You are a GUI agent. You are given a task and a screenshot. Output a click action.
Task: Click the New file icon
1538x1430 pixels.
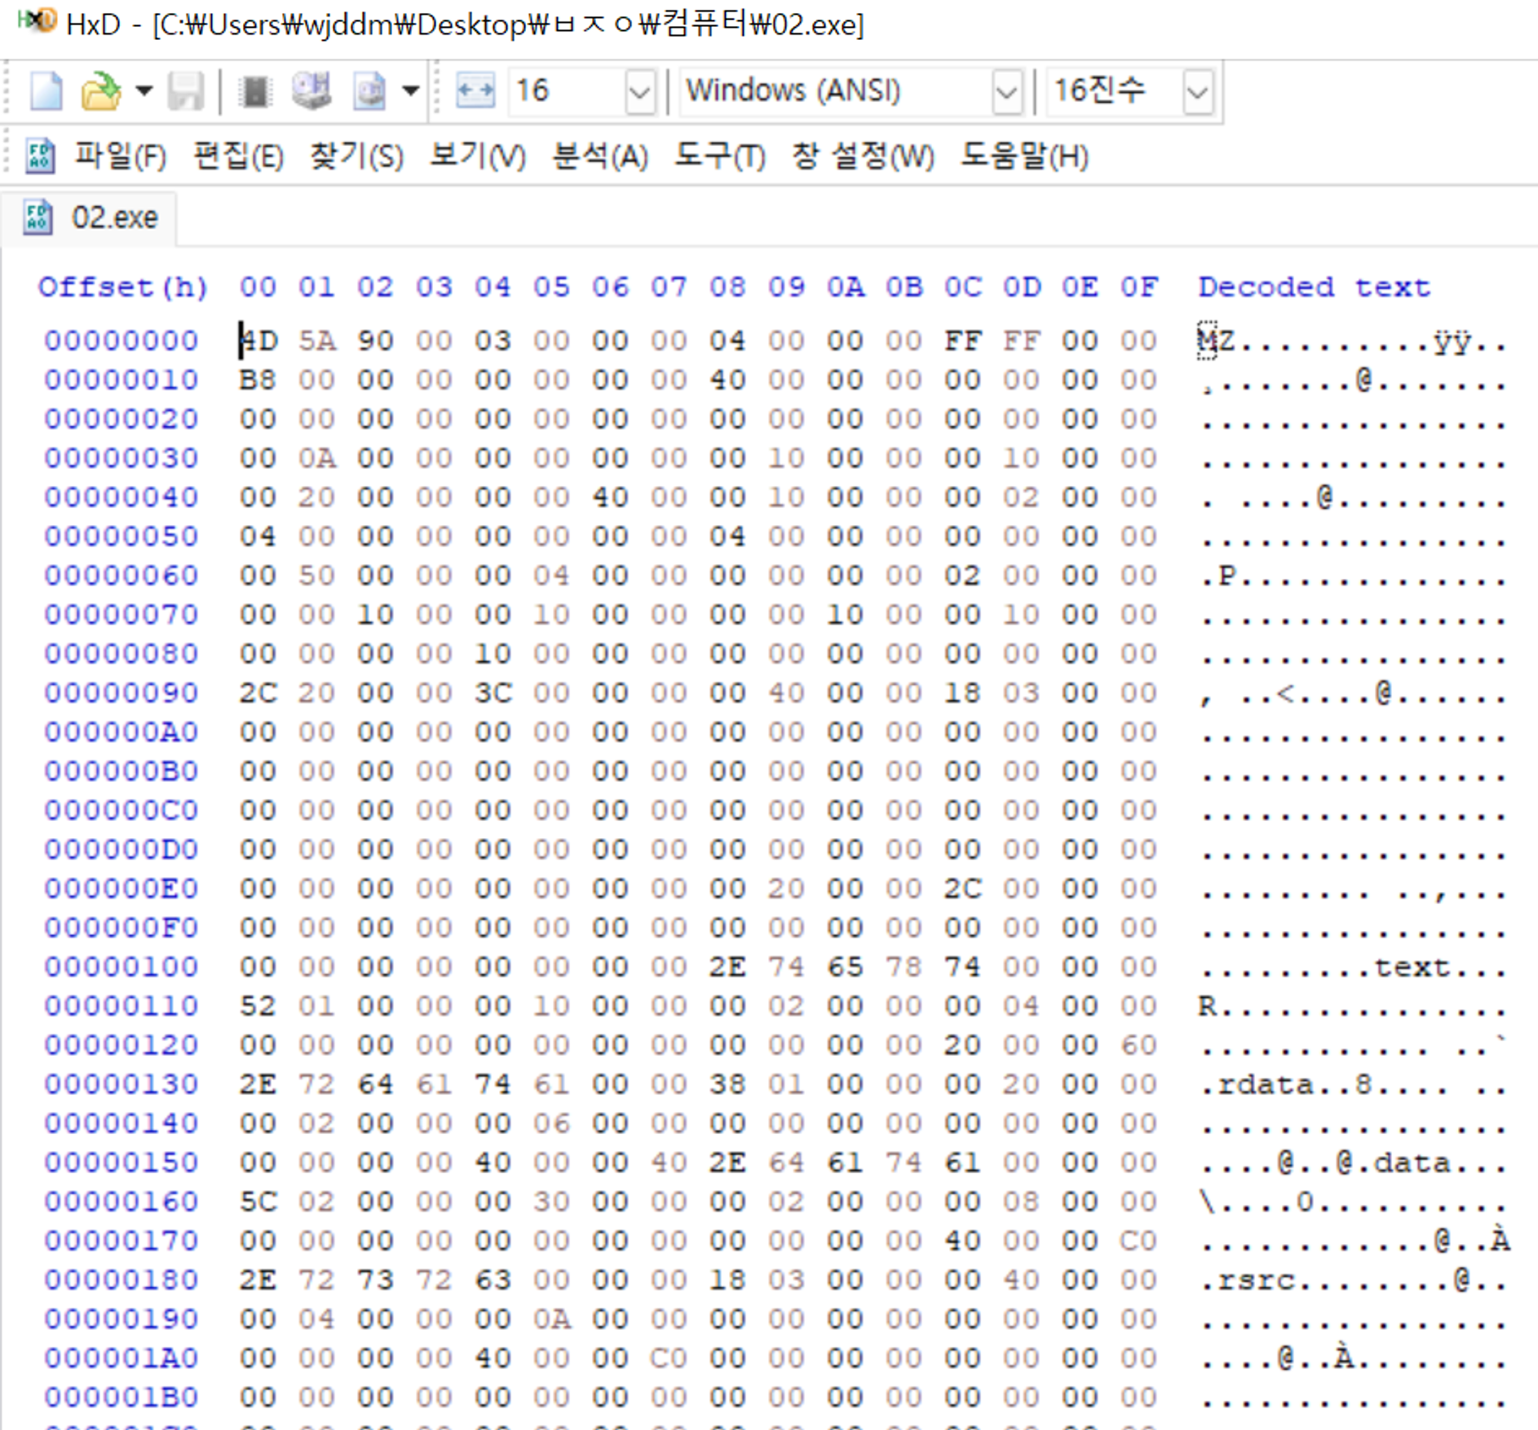(45, 91)
